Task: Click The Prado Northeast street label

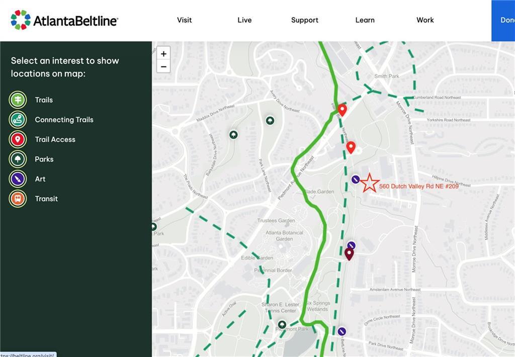Action: point(196,187)
